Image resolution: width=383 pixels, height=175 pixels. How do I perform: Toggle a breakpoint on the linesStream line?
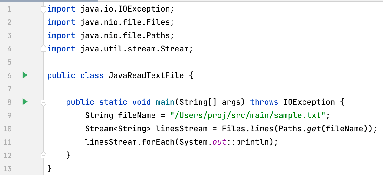tap(33, 129)
